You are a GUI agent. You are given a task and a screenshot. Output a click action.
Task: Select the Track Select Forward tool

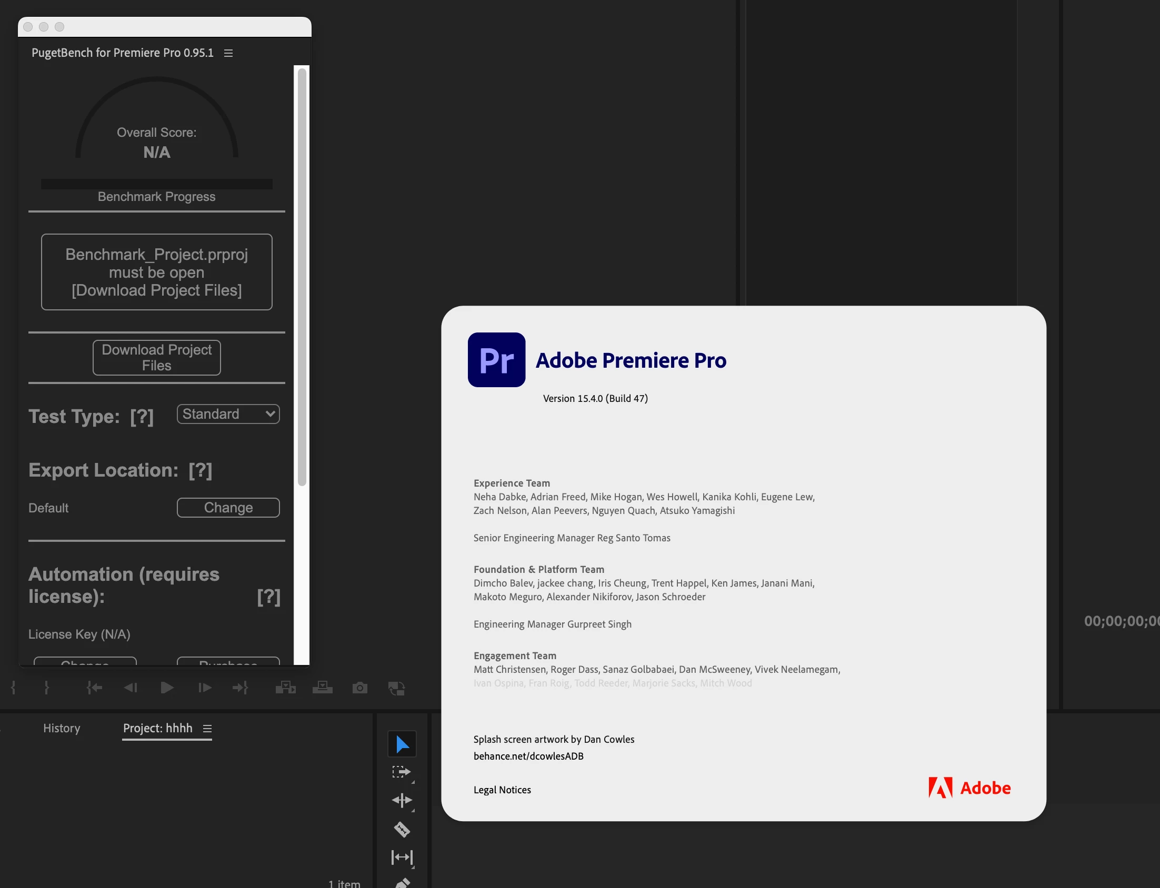pyautogui.click(x=401, y=772)
